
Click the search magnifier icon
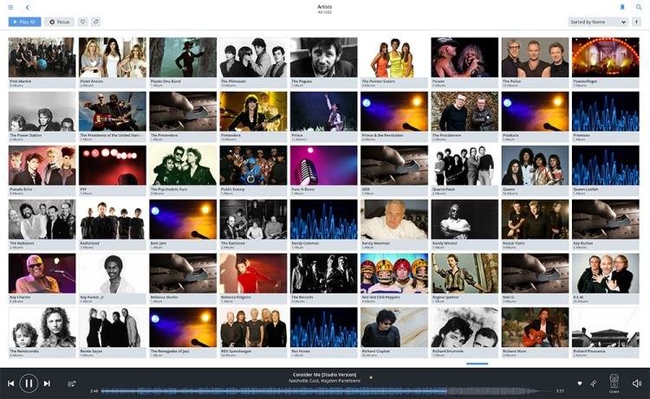pyautogui.click(x=639, y=7)
